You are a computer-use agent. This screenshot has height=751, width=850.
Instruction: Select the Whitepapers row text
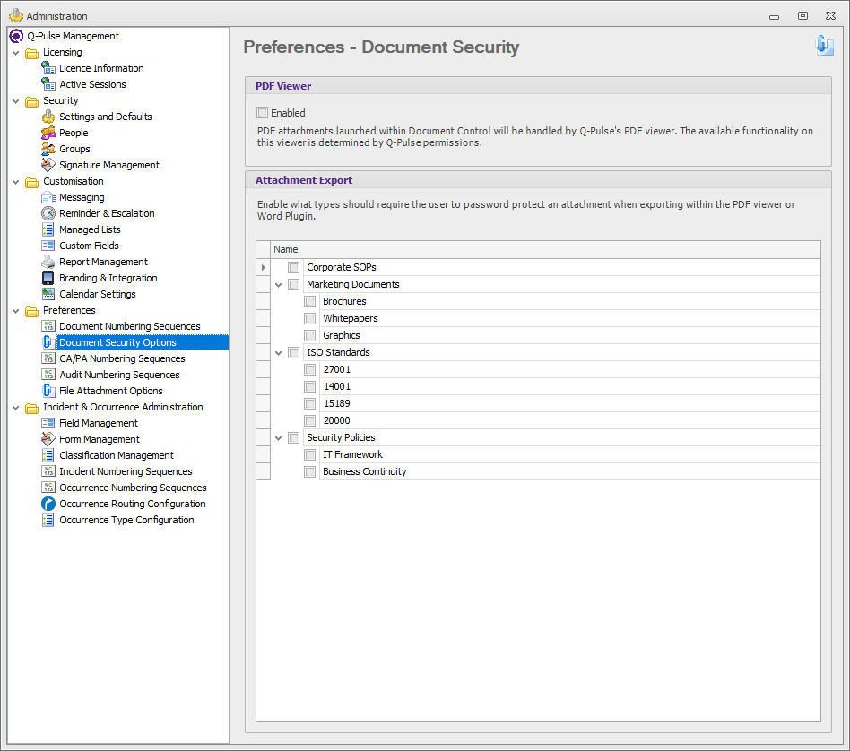point(351,319)
